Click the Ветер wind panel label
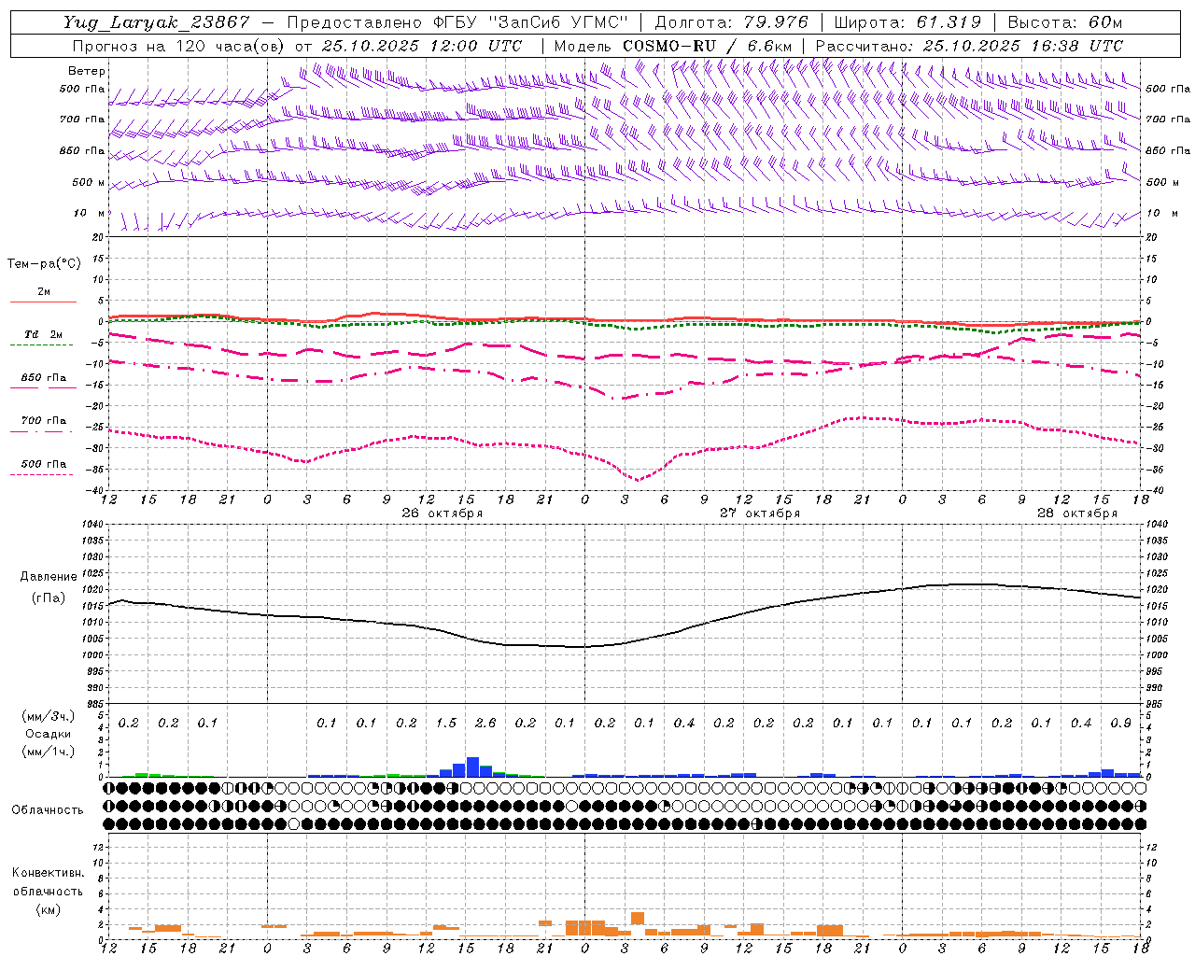The image size is (1195, 956). [87, 71]
